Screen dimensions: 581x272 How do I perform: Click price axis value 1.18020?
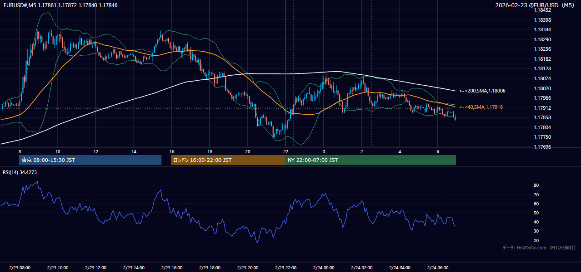543,88
